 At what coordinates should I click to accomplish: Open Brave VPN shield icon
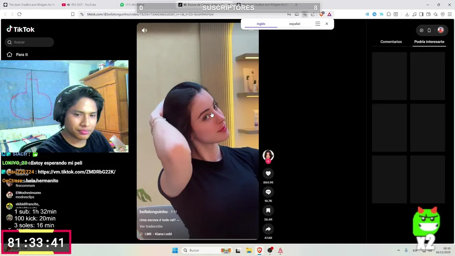pos(443,14)
